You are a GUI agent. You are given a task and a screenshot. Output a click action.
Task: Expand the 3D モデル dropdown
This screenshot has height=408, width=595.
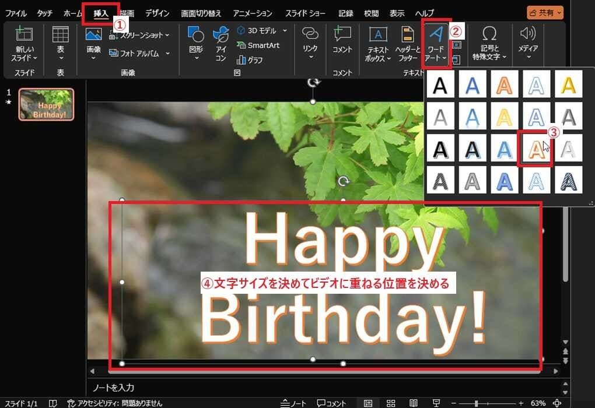(x=285, y=30)
